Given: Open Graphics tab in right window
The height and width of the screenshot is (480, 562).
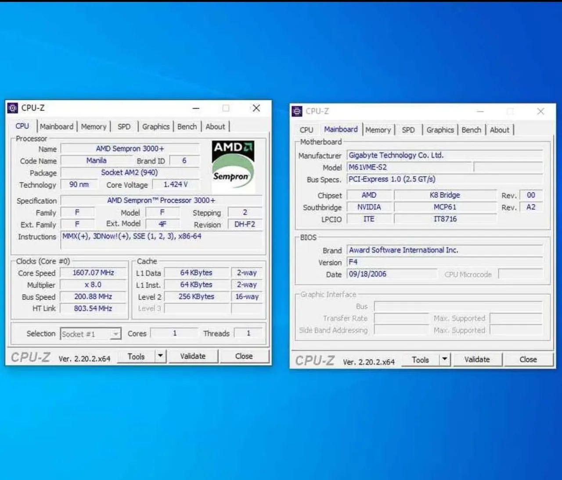Looking at the screenshot, I should [x=440, y=130].
